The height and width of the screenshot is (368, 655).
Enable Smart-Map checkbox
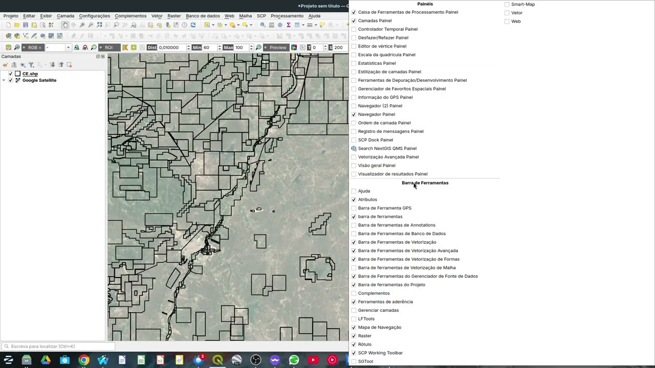coord(507,4)
